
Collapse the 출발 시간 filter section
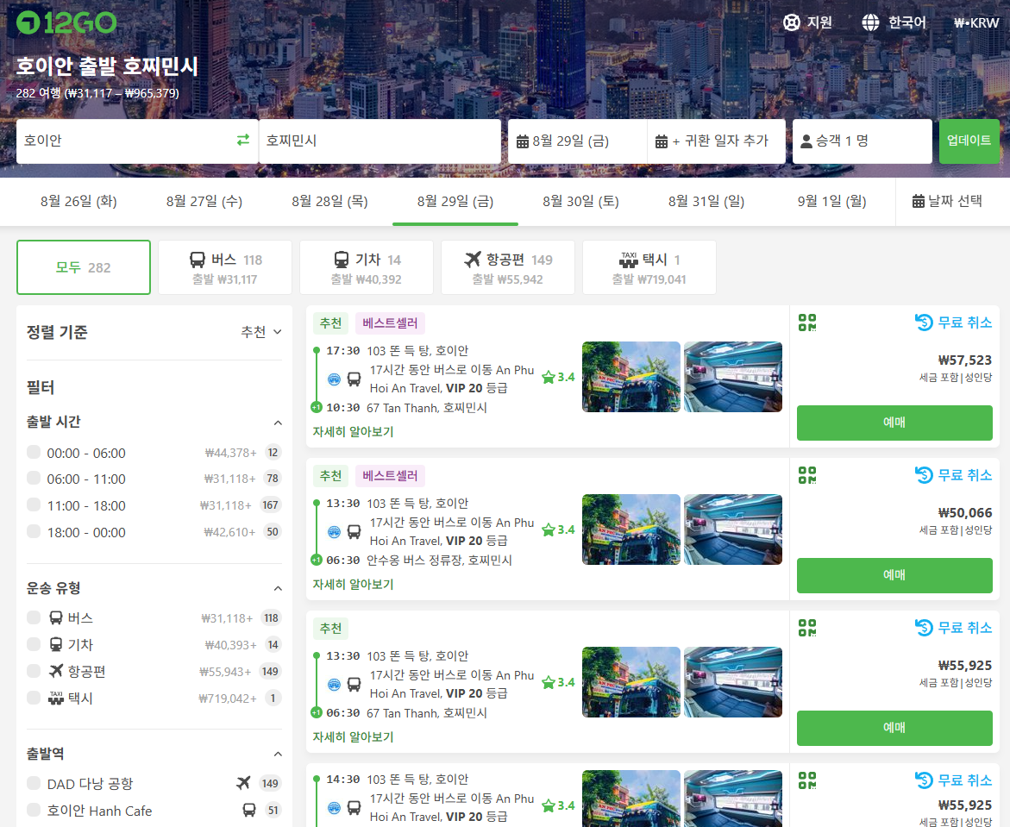pyautogui.click(x=278, y=423)
